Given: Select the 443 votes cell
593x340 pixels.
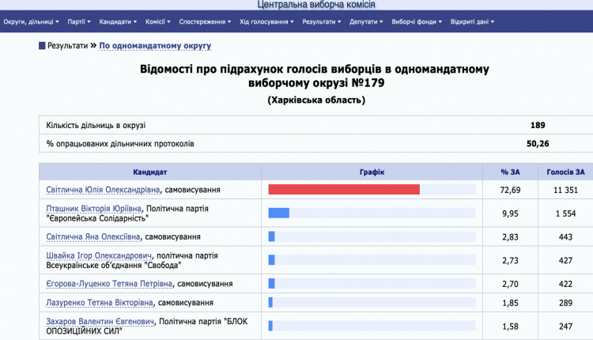Looking at the screenshot, I should coord(565,236).
